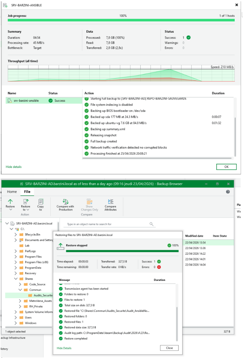Click the OK button in job dialog
This screenshot has height=358, width=243.
pyautogui.click(x=226, y=167)
